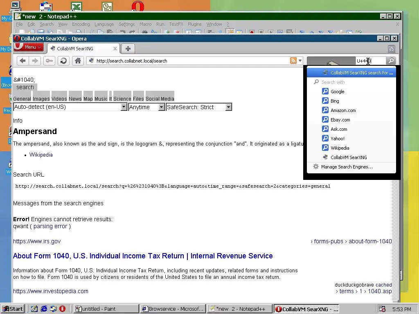
Task: Switch to Files category
Action: pyautogui.click(x=138, y=99)
